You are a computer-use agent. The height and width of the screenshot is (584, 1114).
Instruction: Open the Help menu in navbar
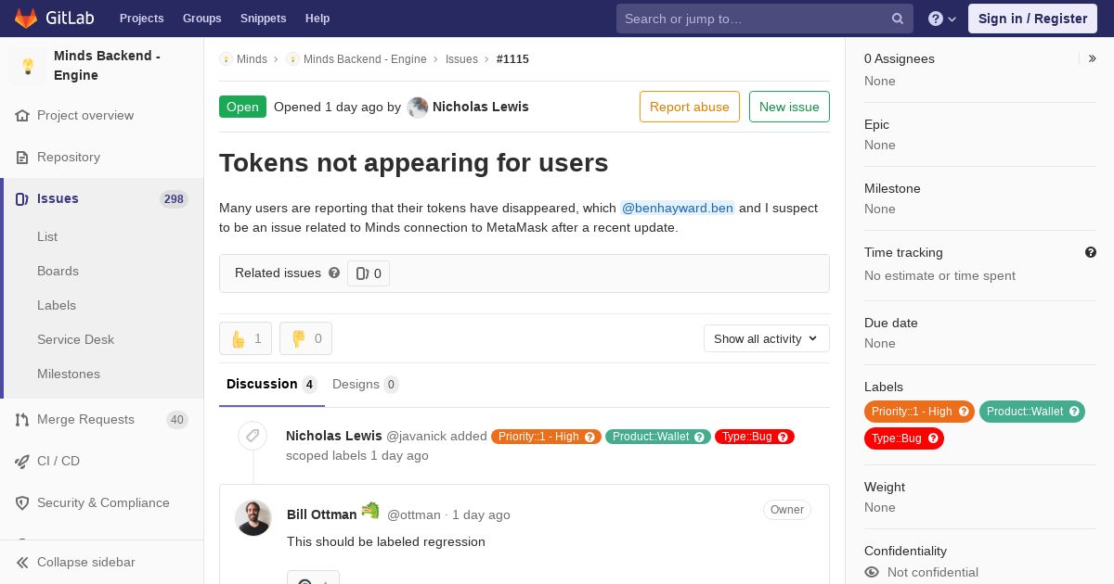[x=317, y=19]
